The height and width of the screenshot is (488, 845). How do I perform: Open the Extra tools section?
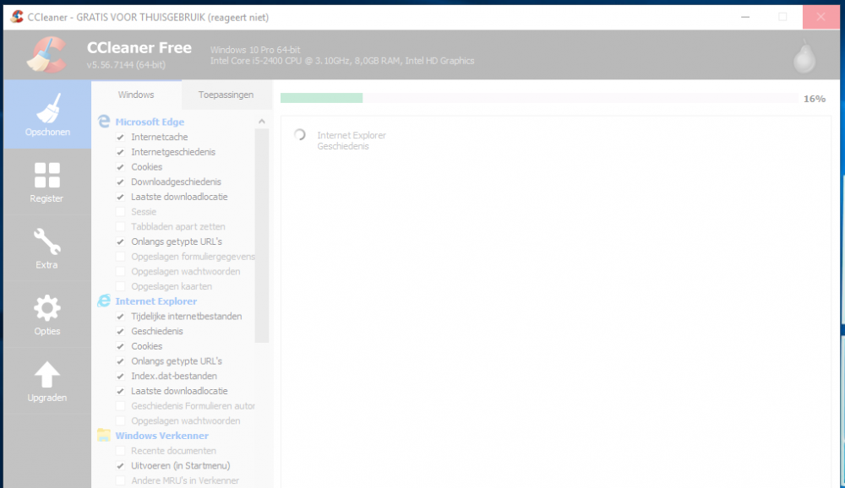(x=46, y=248)
